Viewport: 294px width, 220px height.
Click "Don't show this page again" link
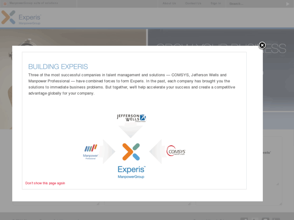coord(45,183)
